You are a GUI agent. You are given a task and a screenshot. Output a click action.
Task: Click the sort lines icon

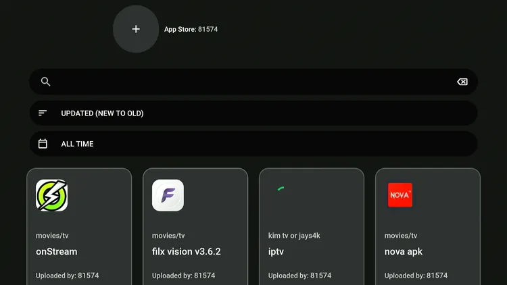click(x=43, y=113)
